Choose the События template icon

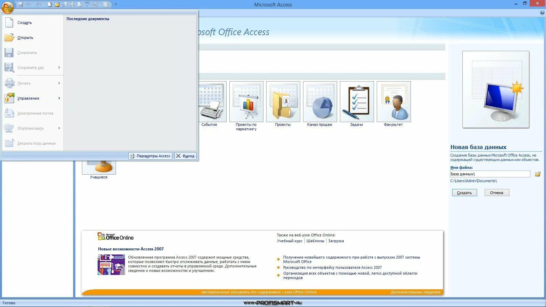click(x=212, y=102)
